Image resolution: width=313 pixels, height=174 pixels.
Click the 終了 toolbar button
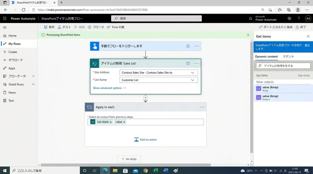(301, 27)
